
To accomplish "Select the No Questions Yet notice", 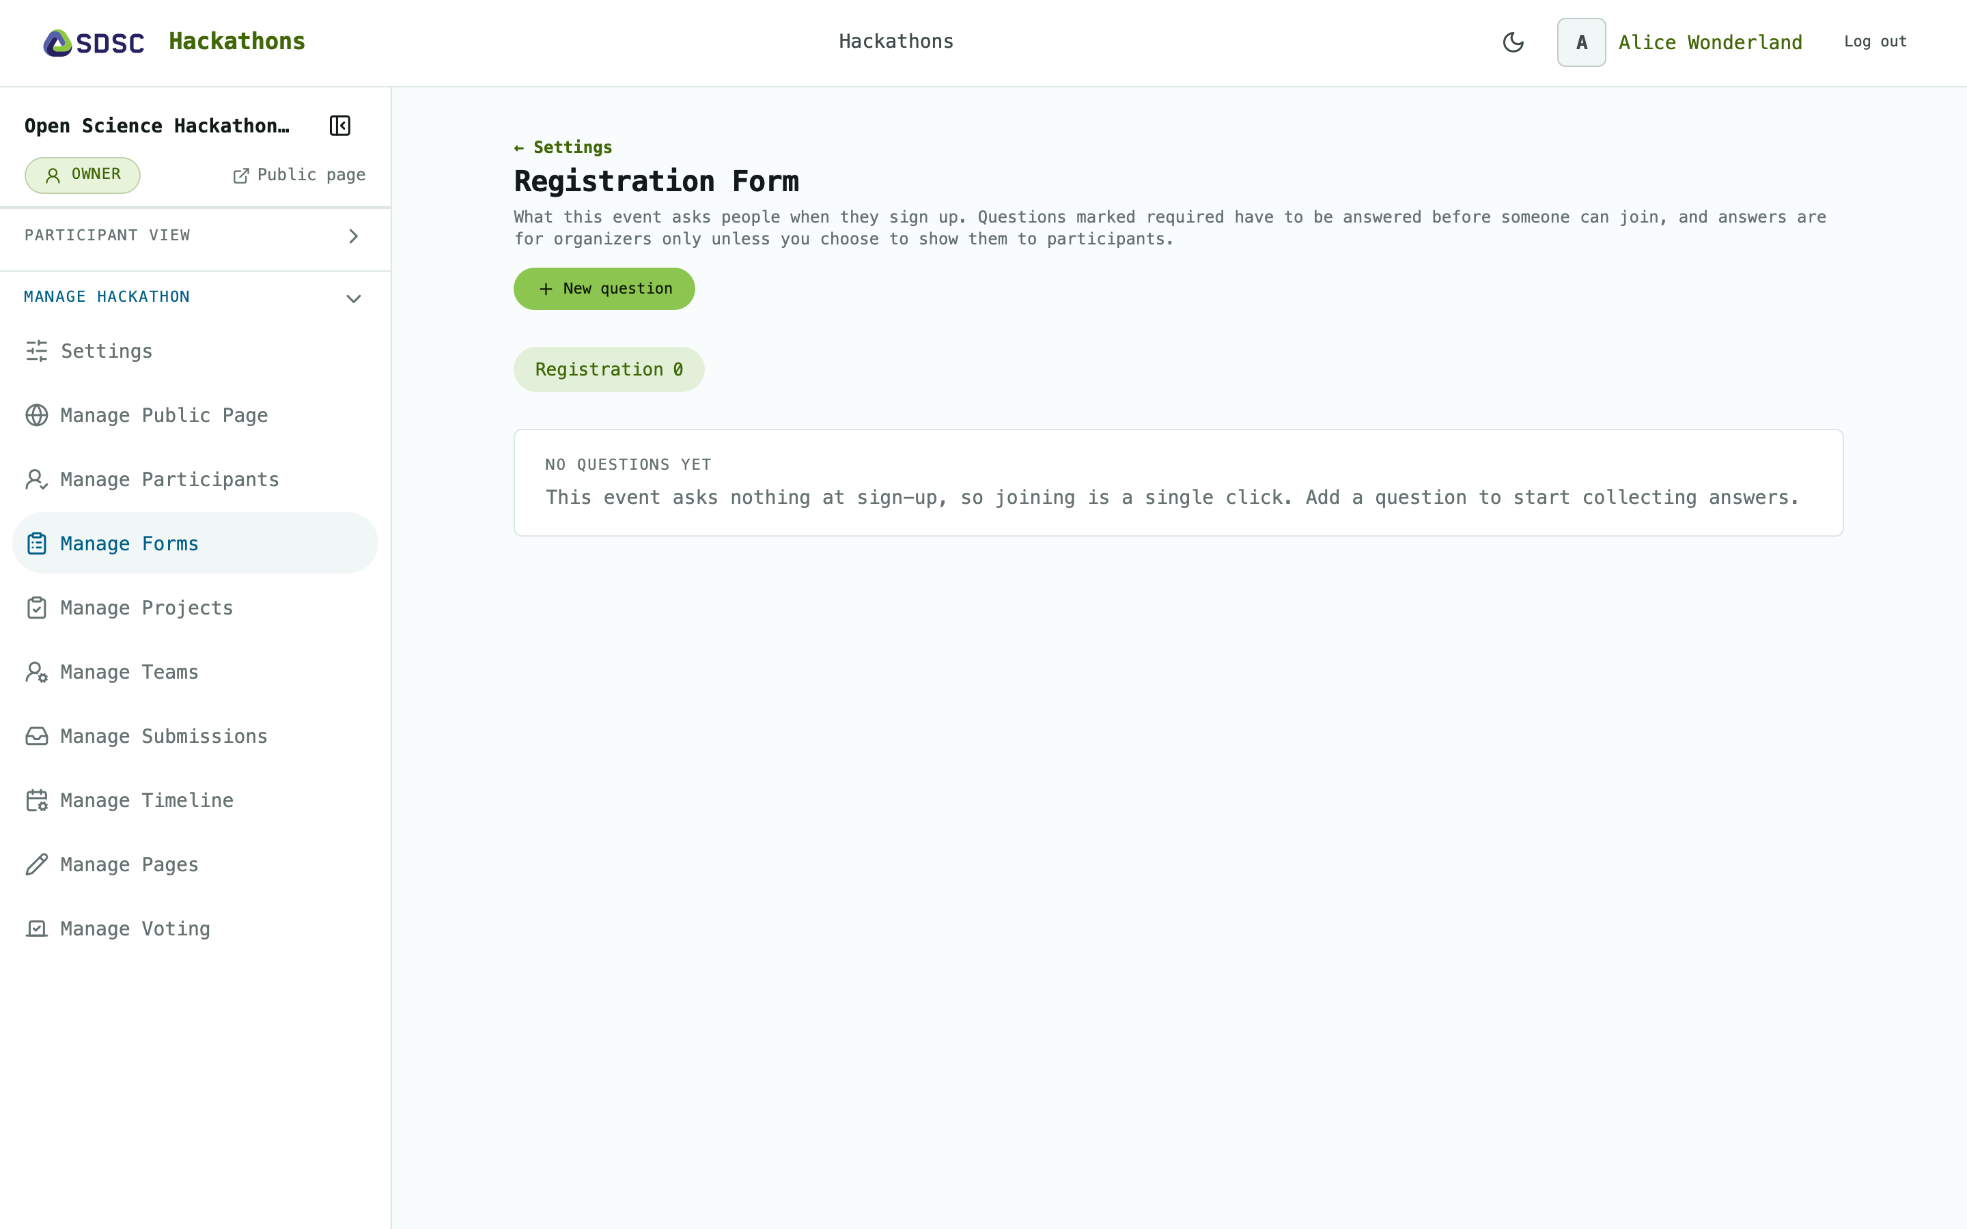I will tap(1177, 483).
